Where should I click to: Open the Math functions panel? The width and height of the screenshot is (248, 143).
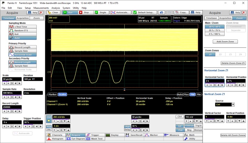pos(191,135)
